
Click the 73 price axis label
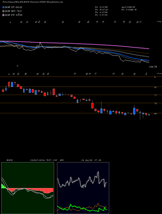[x=155, y=103]
